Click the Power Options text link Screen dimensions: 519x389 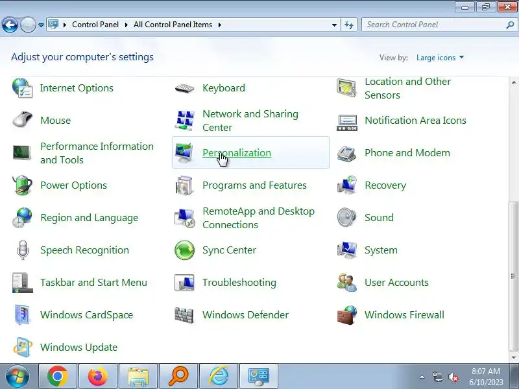(73, 185)
